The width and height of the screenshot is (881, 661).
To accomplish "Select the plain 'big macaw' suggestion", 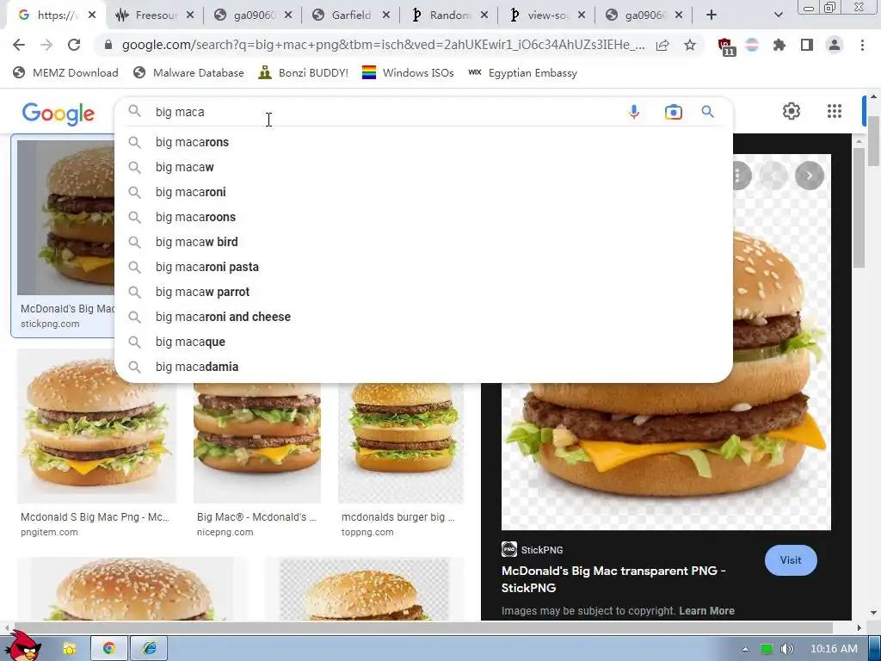I will click(423, 167).
